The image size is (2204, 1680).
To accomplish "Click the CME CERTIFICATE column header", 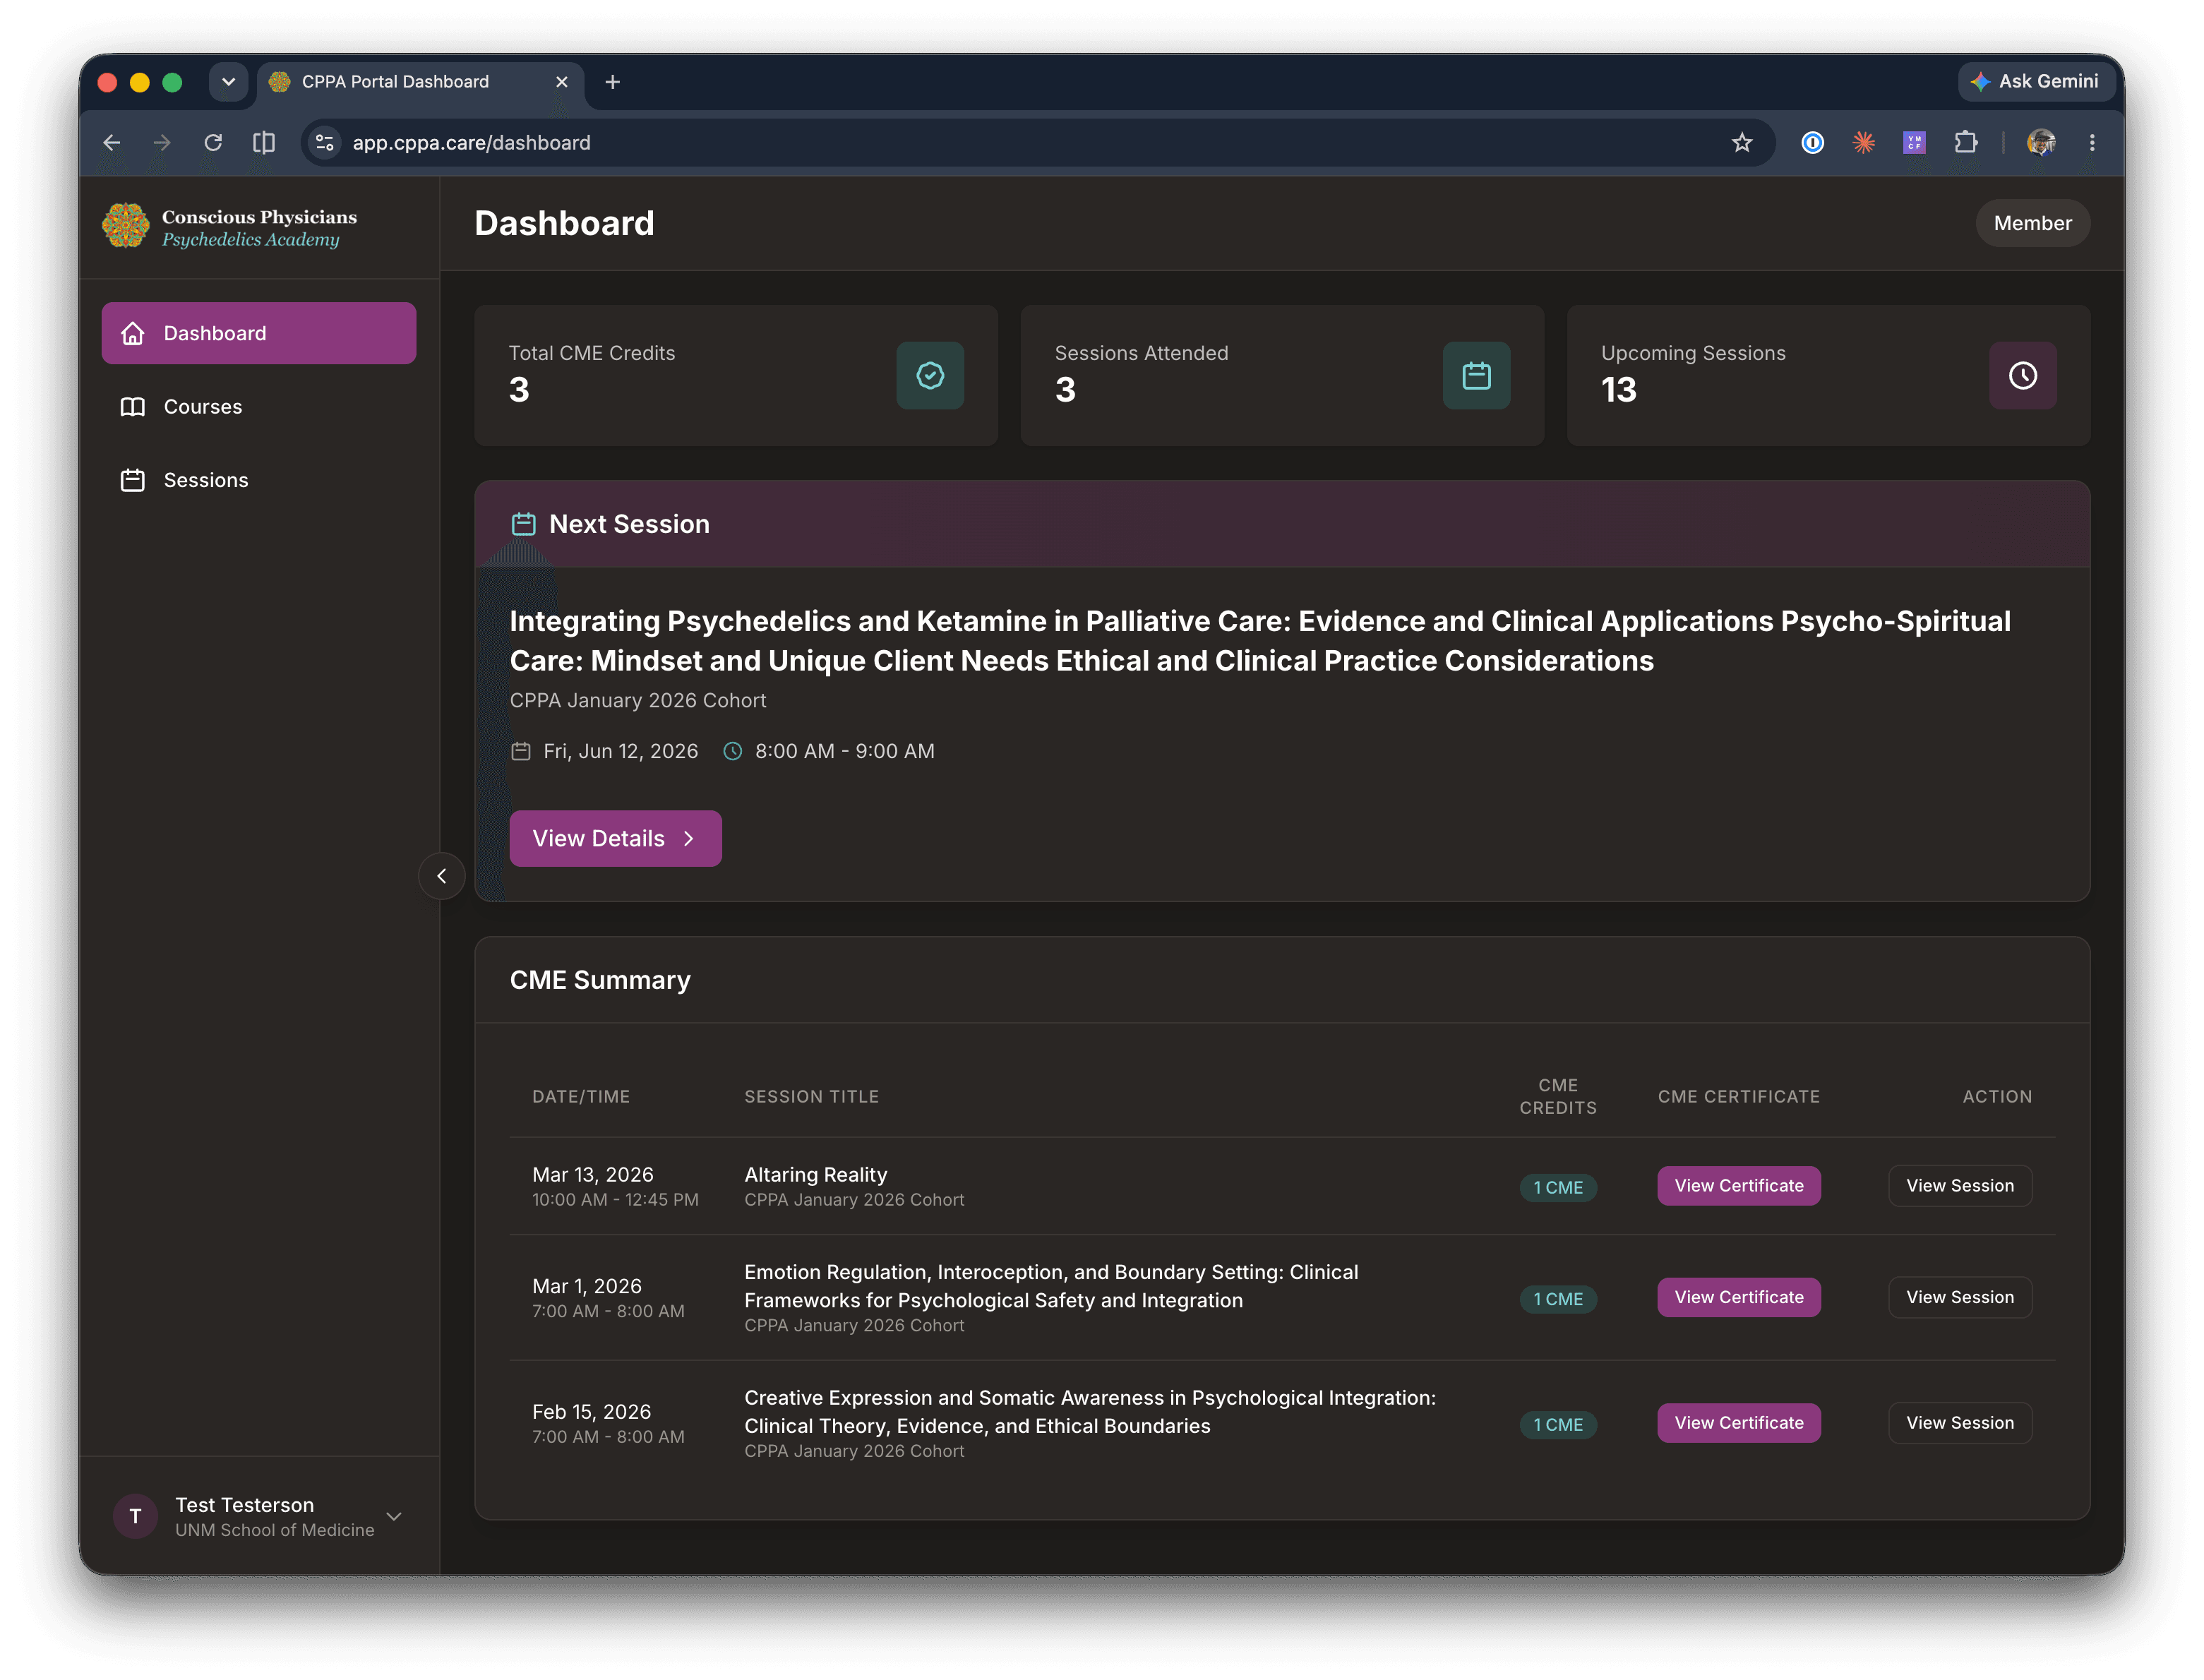I will [x=1738, y=1096].
